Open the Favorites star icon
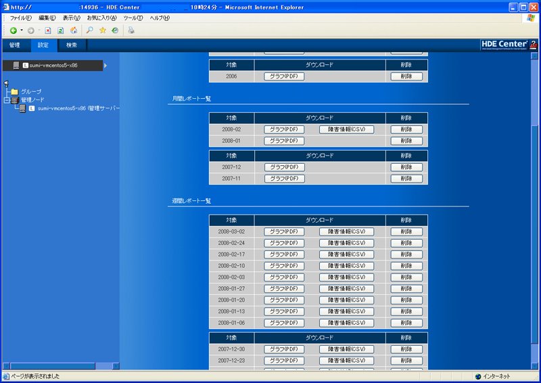The width and height of the screenshot is (541, 383). [103, 30]
